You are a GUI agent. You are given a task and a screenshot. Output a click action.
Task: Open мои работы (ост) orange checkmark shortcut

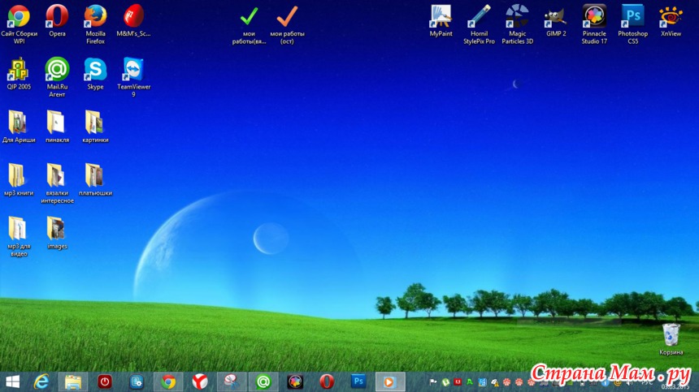287,25
